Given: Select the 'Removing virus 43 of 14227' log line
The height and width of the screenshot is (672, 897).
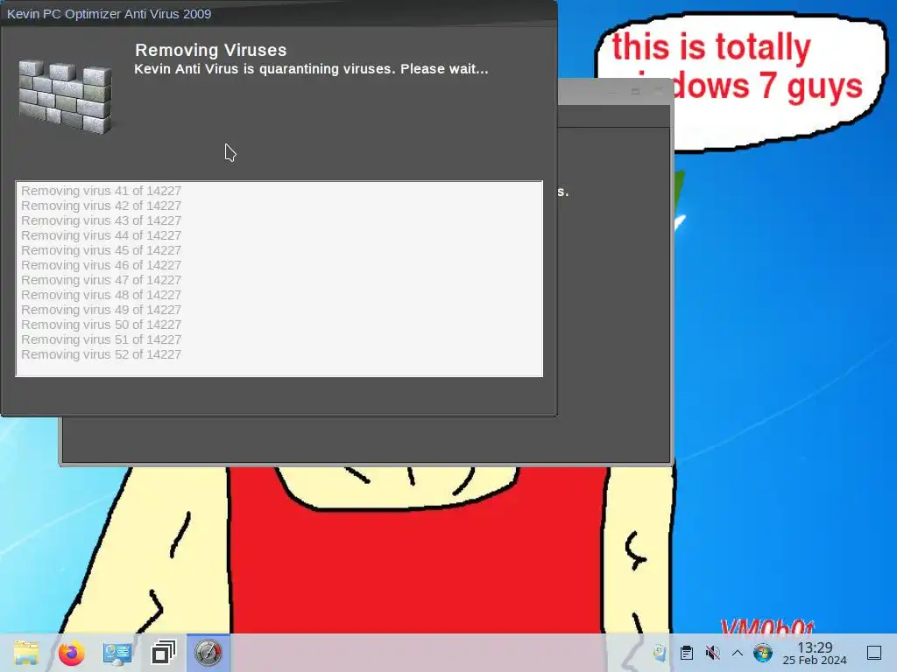Looking at the screenshot, I should click(x=102, y=220).
